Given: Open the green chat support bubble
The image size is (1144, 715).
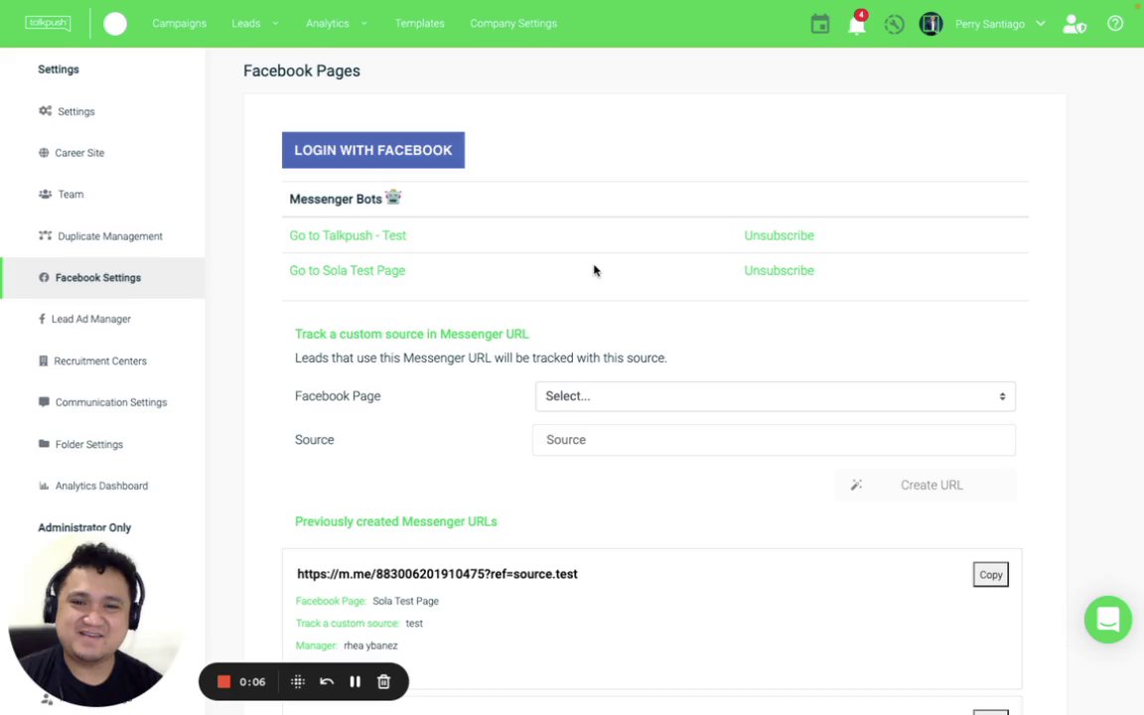Looking at the screenshot, I should click(x=1107, y=620).
